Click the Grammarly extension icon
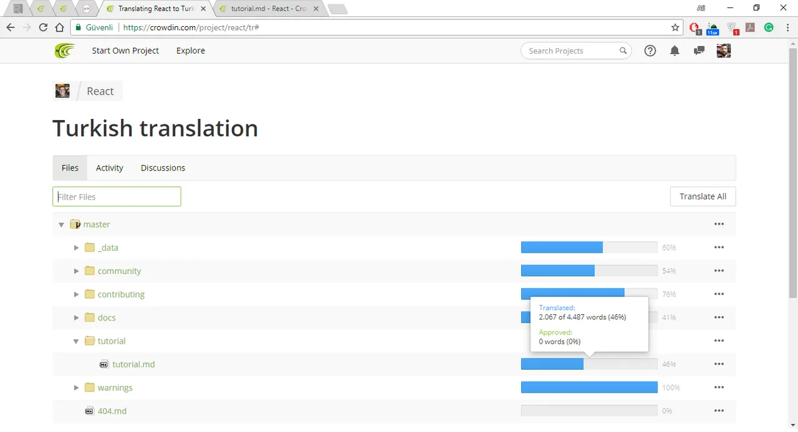The height and width of the screenshot is (432, 798). coord(769,27)
